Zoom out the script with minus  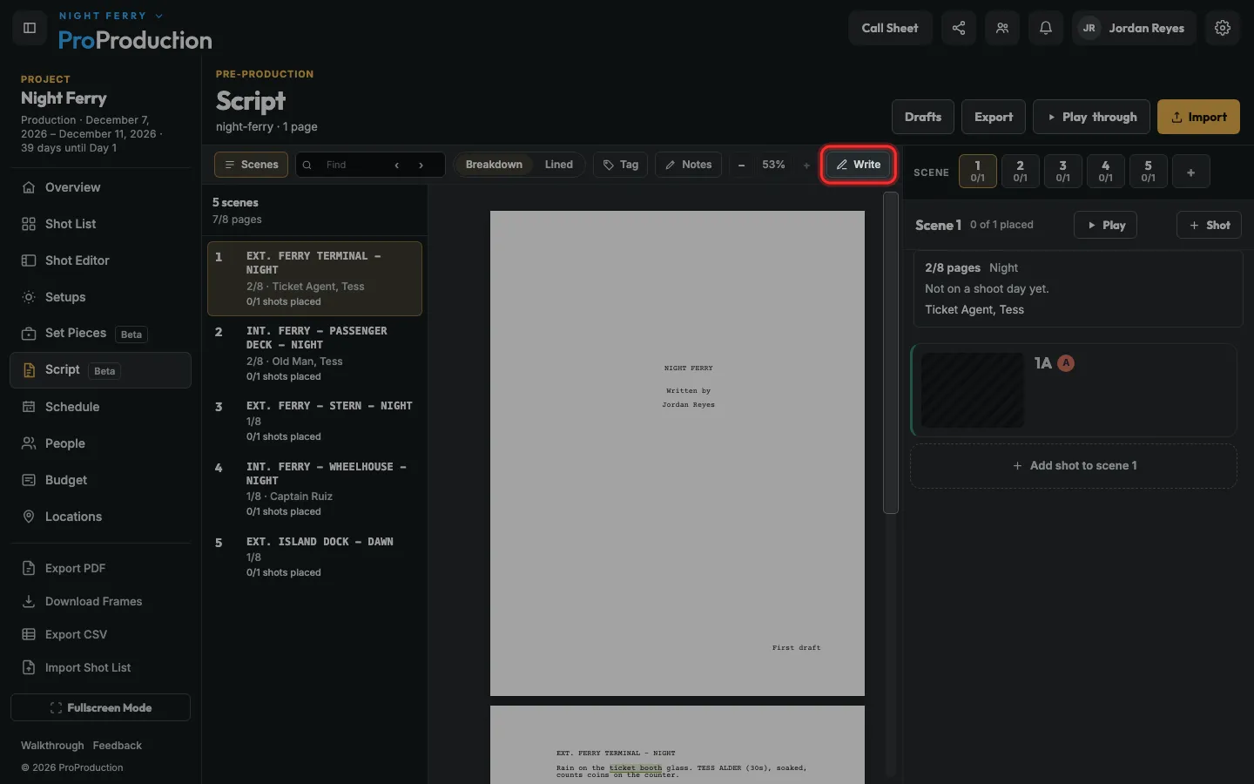click(742, 165)
